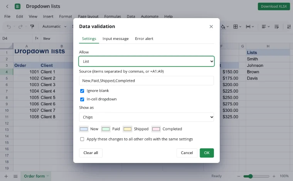Open the all sheets list icon
The height and width of the screenshot is (181, 293).
pyautogui.click(x=15, y=176)
